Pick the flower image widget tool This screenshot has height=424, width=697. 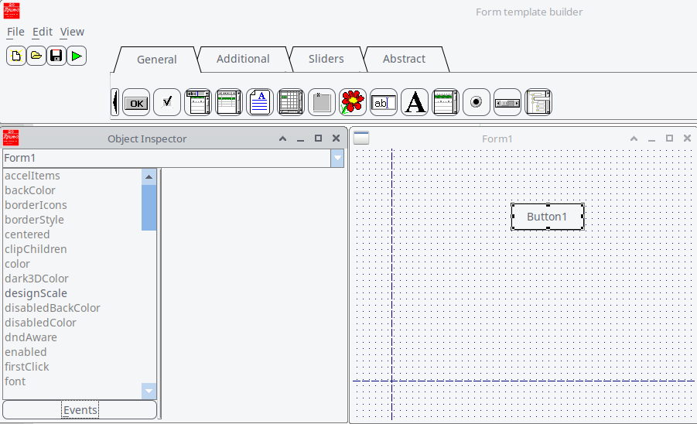pyautogui.click(x=353, y=102)
